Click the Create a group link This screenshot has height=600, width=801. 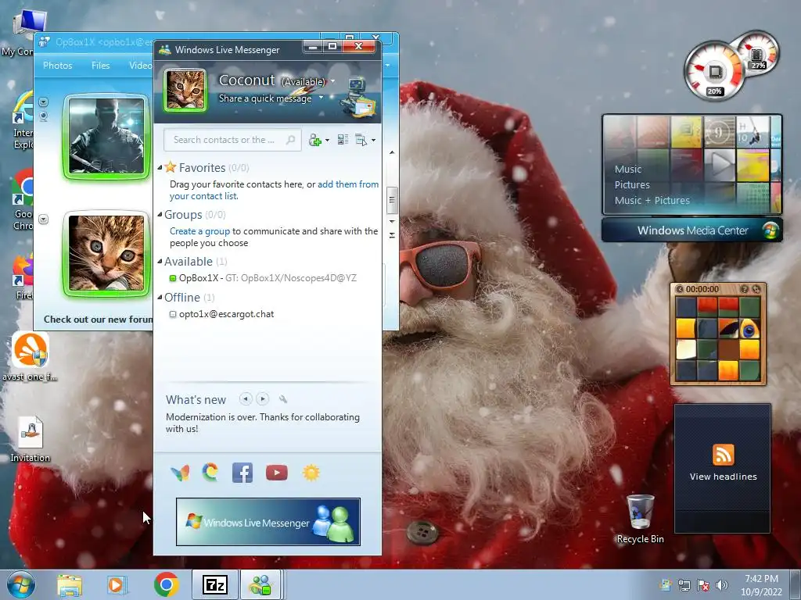coord(199,231)
